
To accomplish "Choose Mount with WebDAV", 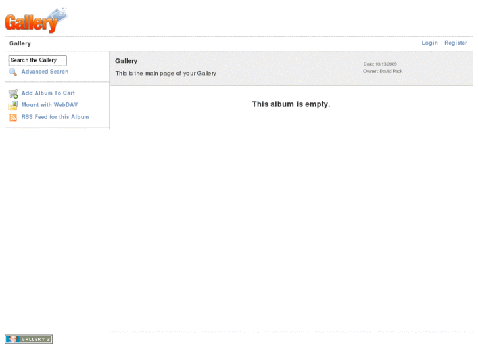I will [50, 105].
